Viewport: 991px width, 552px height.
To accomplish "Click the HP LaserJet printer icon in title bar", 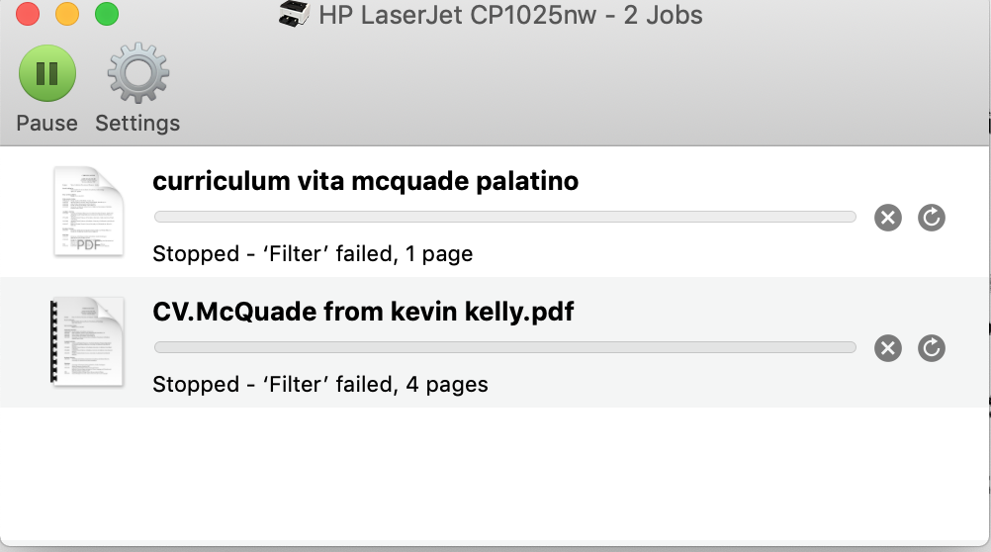I will pos(294,15).
